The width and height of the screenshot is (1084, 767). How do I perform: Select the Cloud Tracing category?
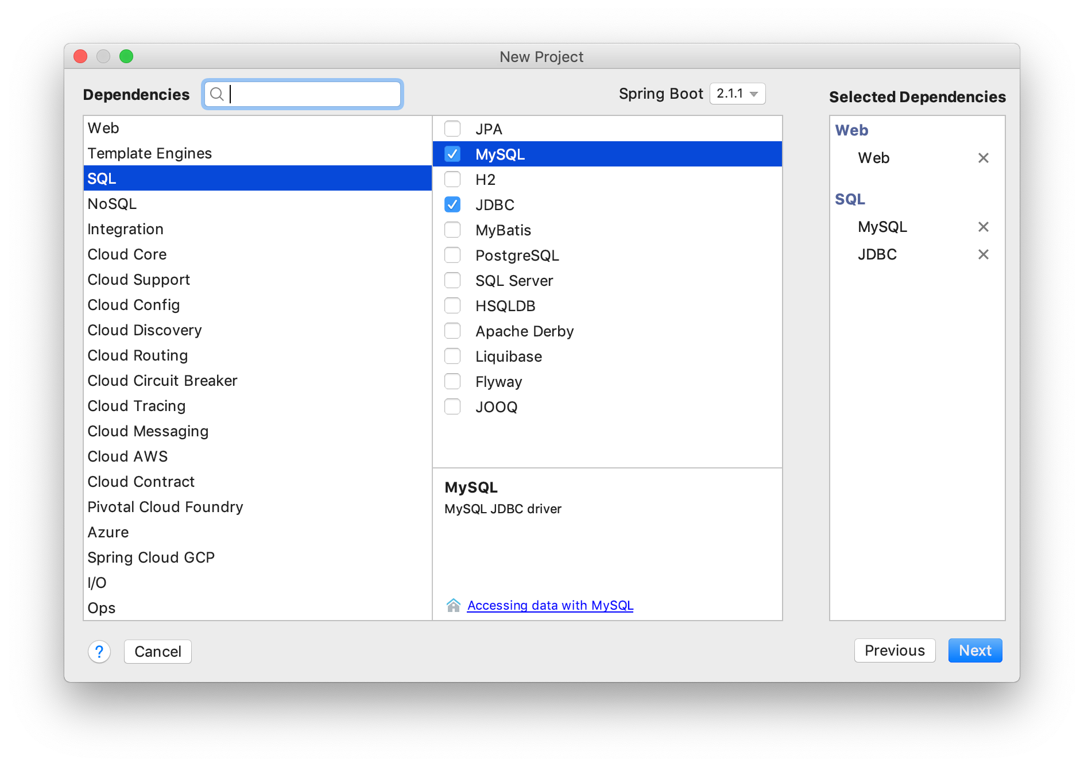tap(257, 406)
